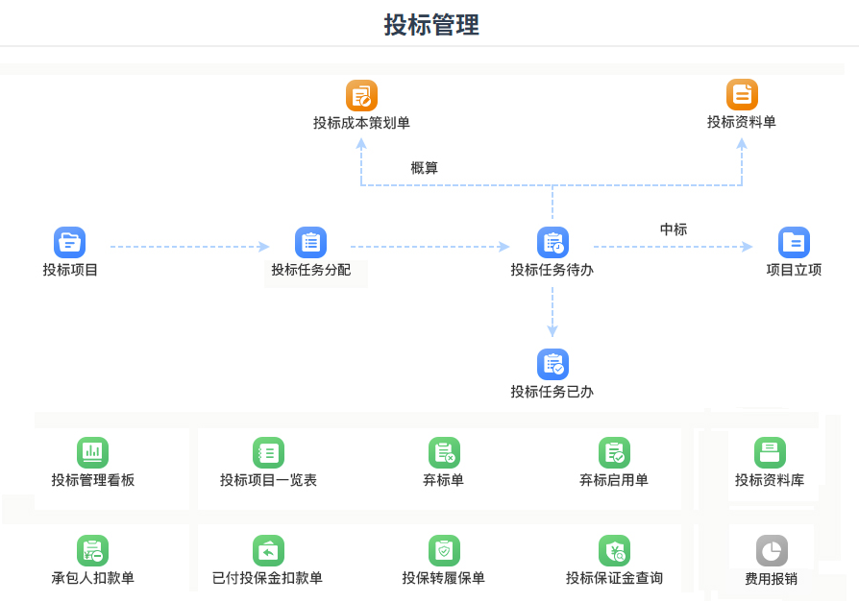Click the 投标保证金查询 icon

tap(615, 549)
